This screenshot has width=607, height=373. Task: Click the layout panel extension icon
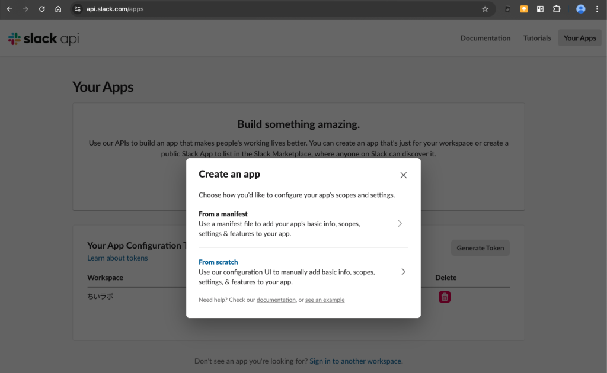(540, 9)
